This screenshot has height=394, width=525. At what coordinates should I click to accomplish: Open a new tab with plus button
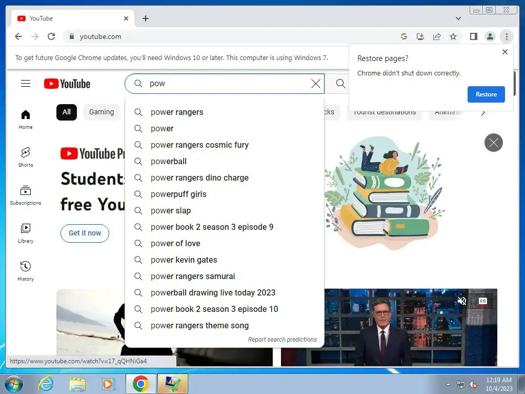click(145, 18)
